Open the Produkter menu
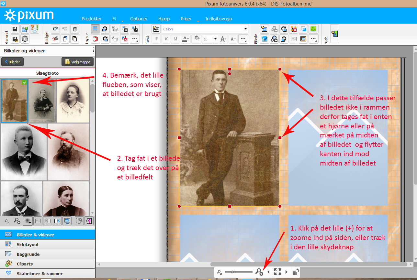417x280 pixels. (91, 19)
